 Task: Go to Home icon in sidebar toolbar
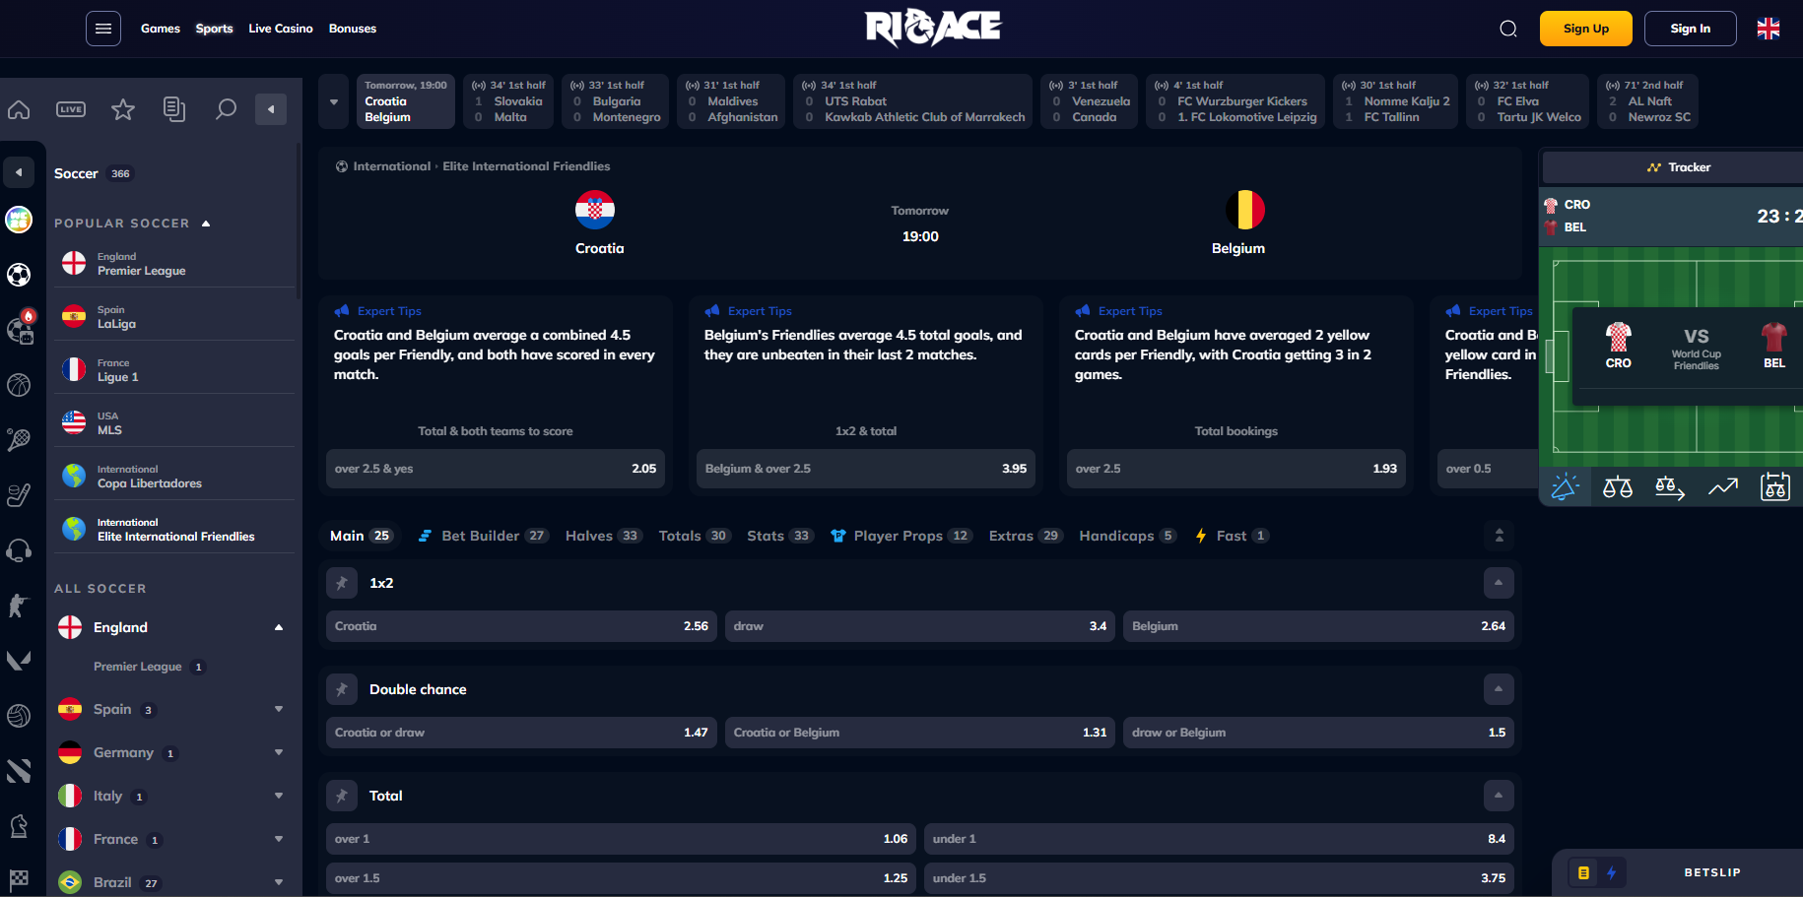pyautogui.click(x=19, y=109)
